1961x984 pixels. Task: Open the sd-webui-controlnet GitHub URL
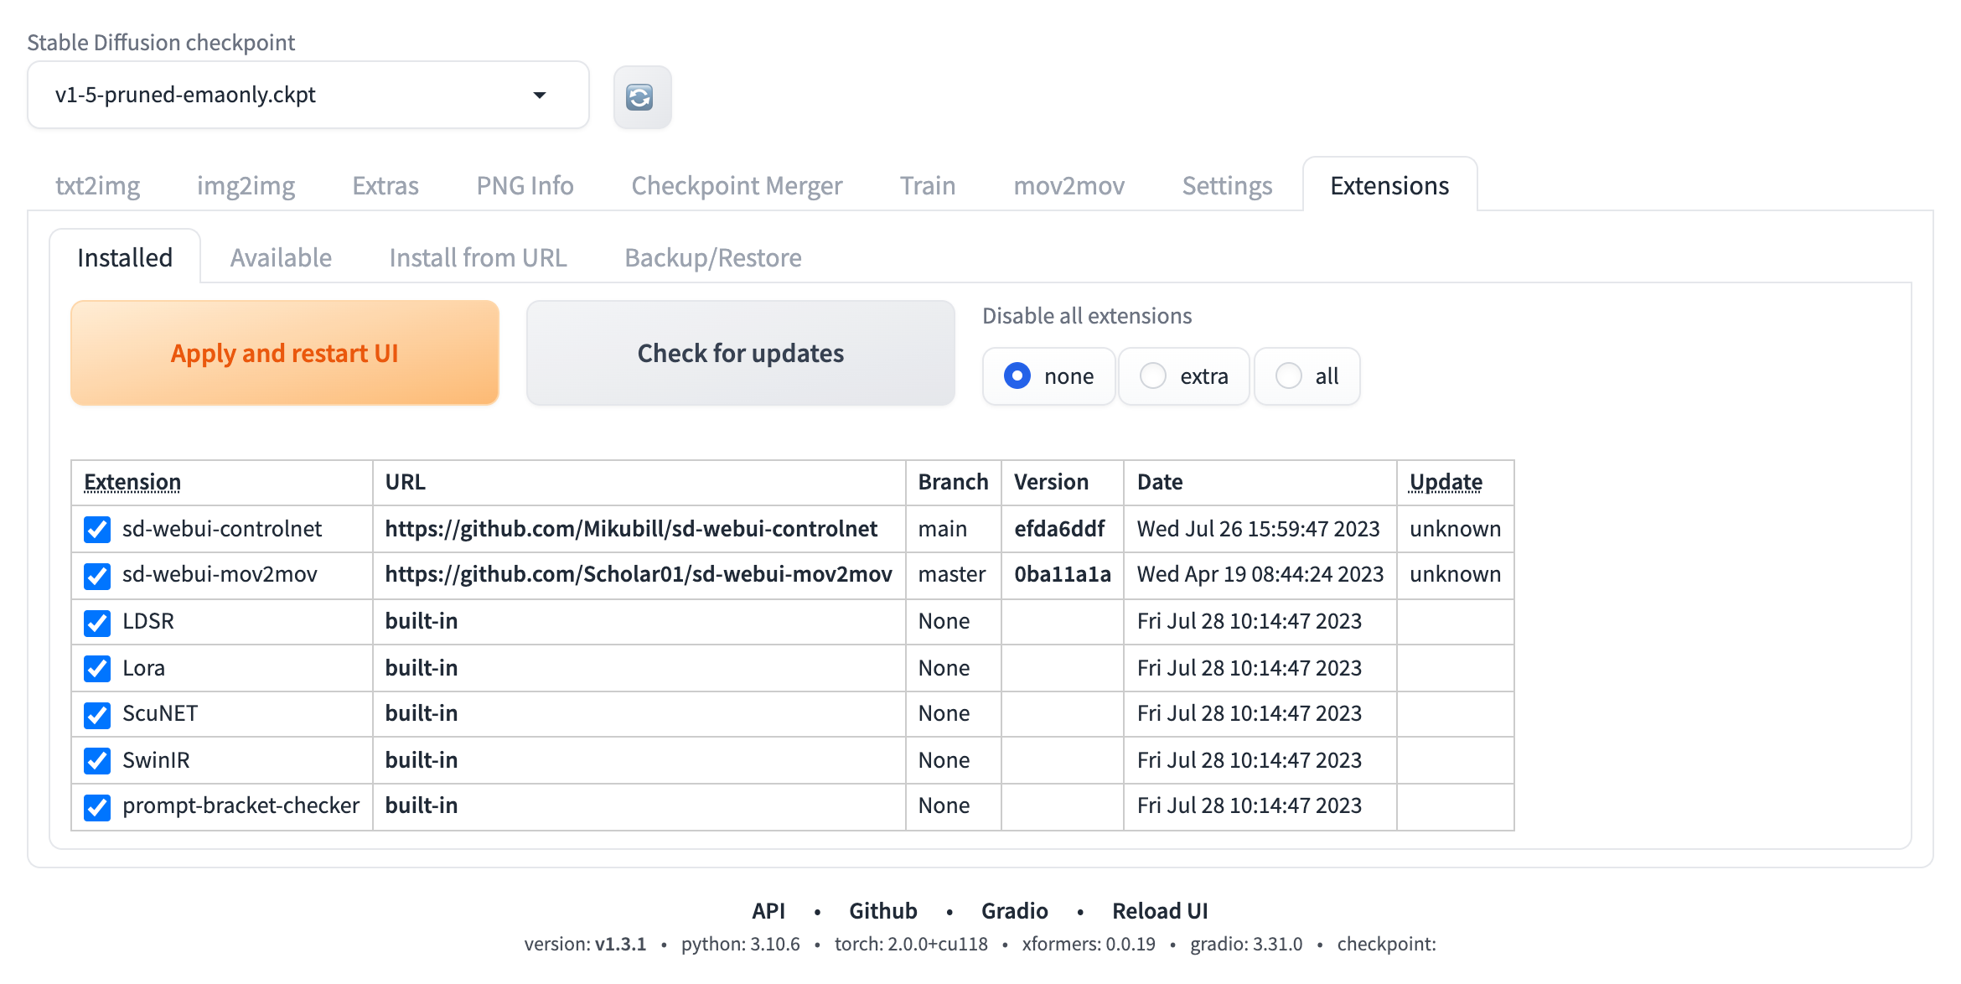pyautogui.click(x=630, y=529)
